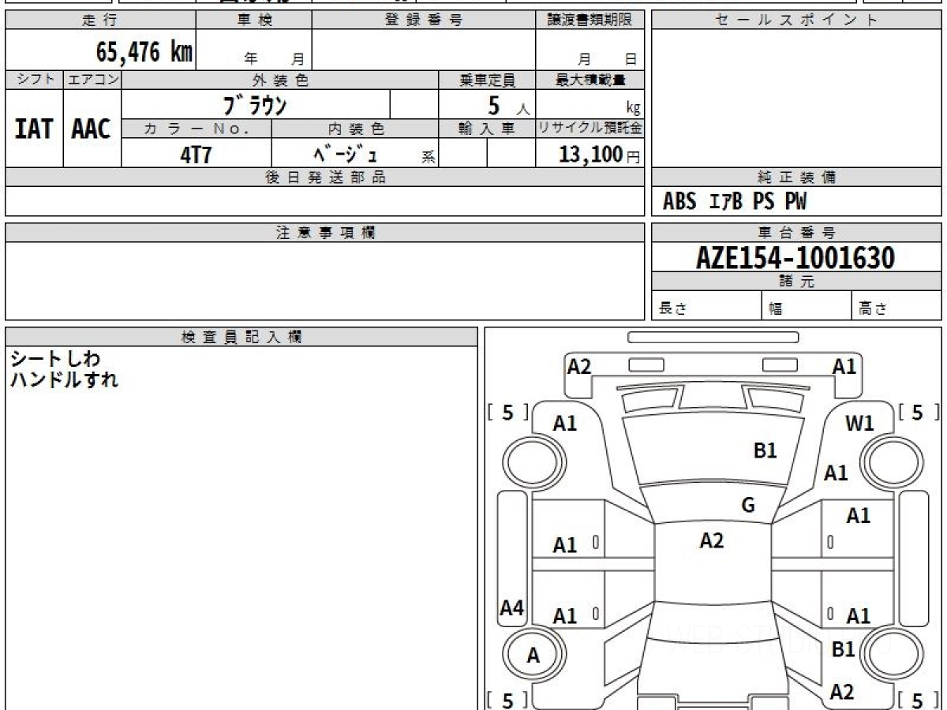Select the recycle deposit 13,100円
The width and height of the screenshot is (947, 710).
pyautogui.click(x=600, y=155)
